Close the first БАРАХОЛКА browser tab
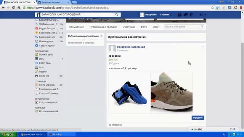 34,2
